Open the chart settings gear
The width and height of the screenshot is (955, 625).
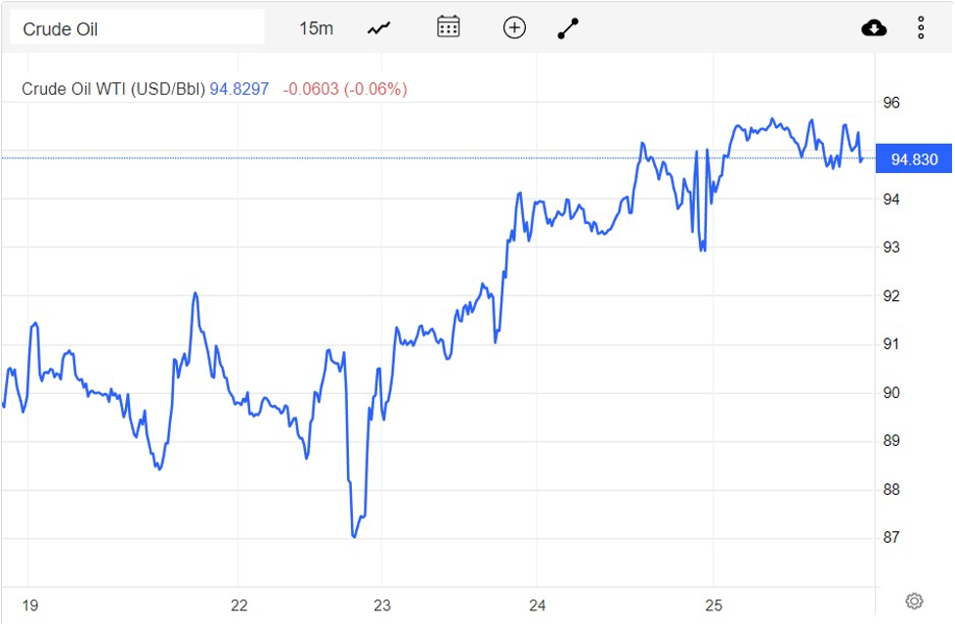(x=914, y=600)
